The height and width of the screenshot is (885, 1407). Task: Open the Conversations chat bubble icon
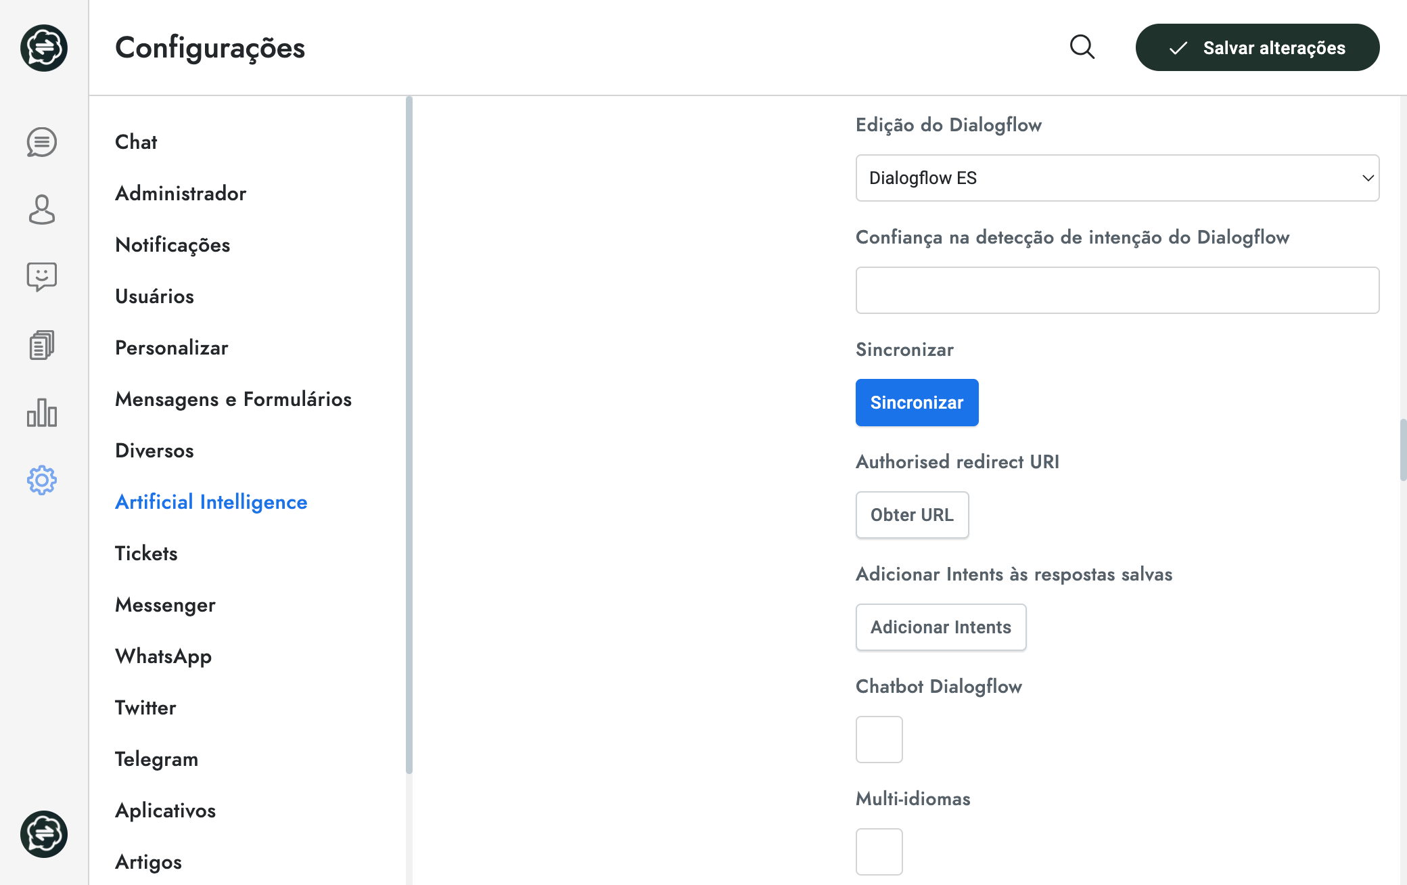[42, 142]
